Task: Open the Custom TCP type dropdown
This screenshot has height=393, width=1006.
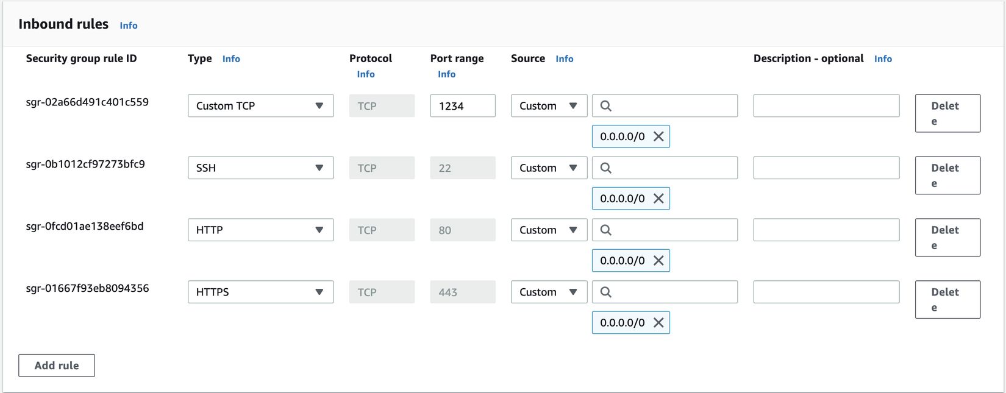Action: click(260, 106)
